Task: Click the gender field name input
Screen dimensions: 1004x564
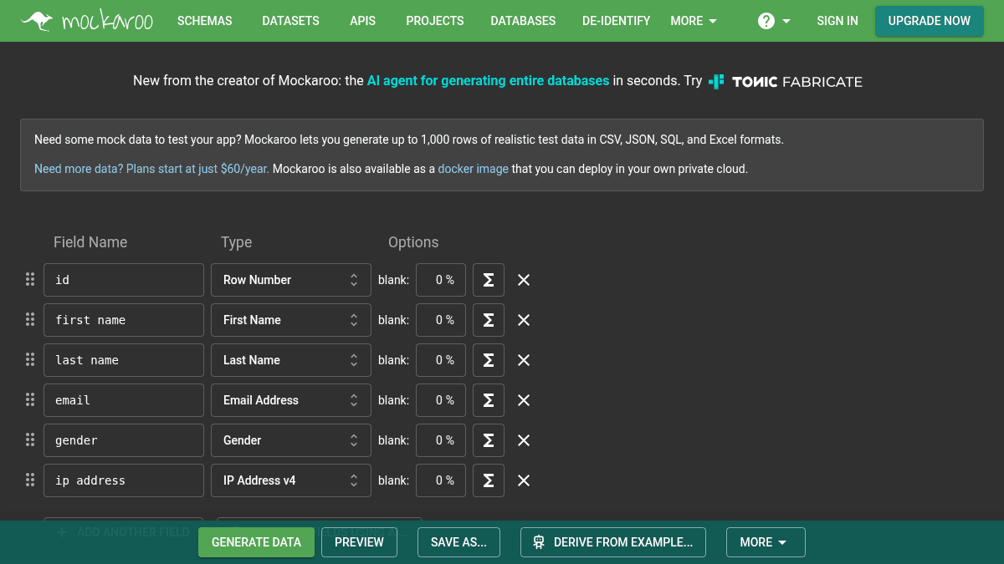Action: (x=124, y=440)
